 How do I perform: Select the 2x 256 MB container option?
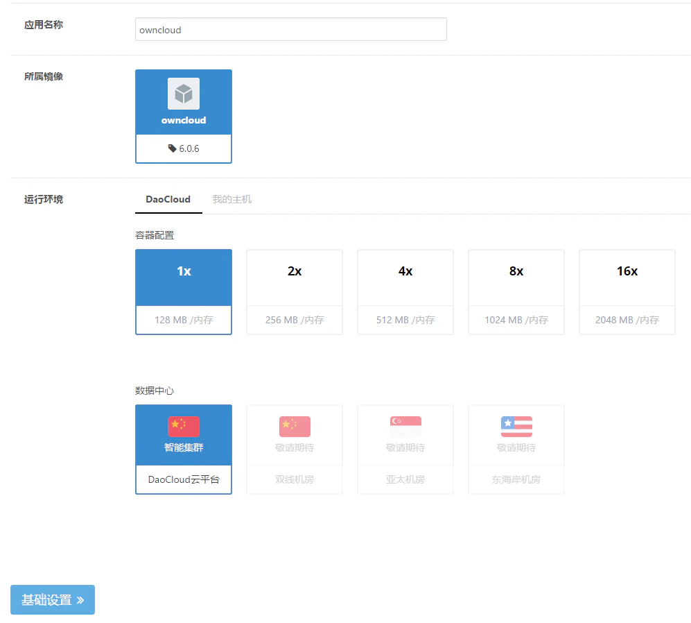pos(295,292)
